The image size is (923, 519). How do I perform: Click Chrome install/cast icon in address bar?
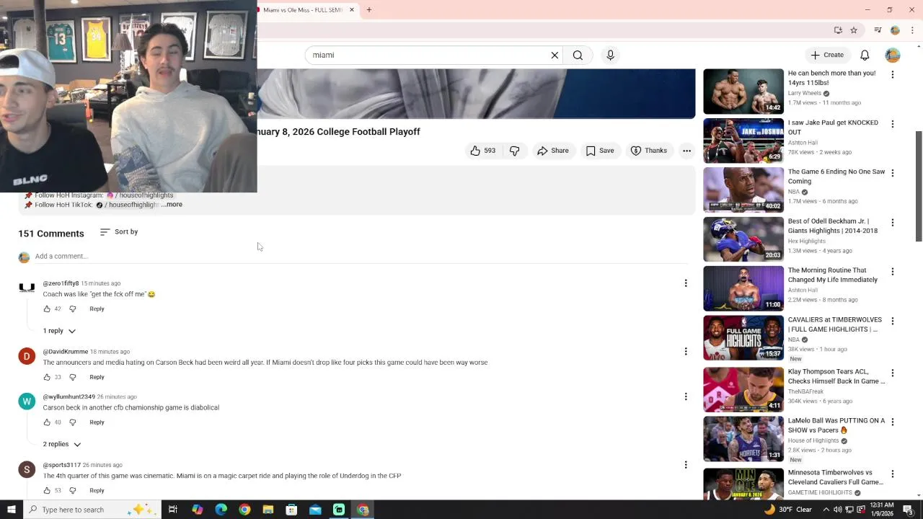click(x=838, y=30)
